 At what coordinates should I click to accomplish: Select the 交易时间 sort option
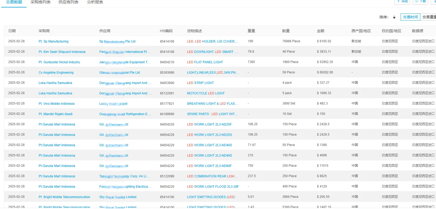410,17
